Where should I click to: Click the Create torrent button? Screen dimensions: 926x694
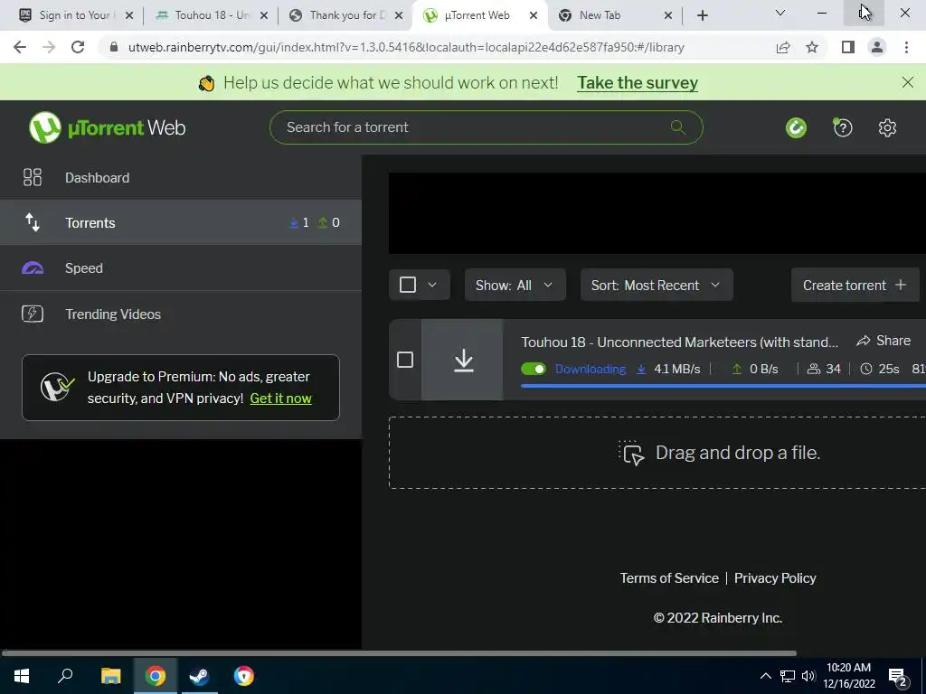(x=855, y=285)
